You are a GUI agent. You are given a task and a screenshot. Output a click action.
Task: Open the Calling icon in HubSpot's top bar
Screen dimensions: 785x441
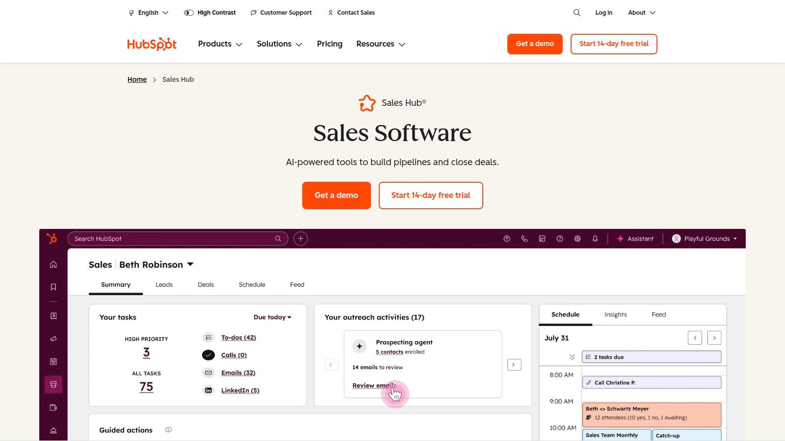click(x=524, y=239)
